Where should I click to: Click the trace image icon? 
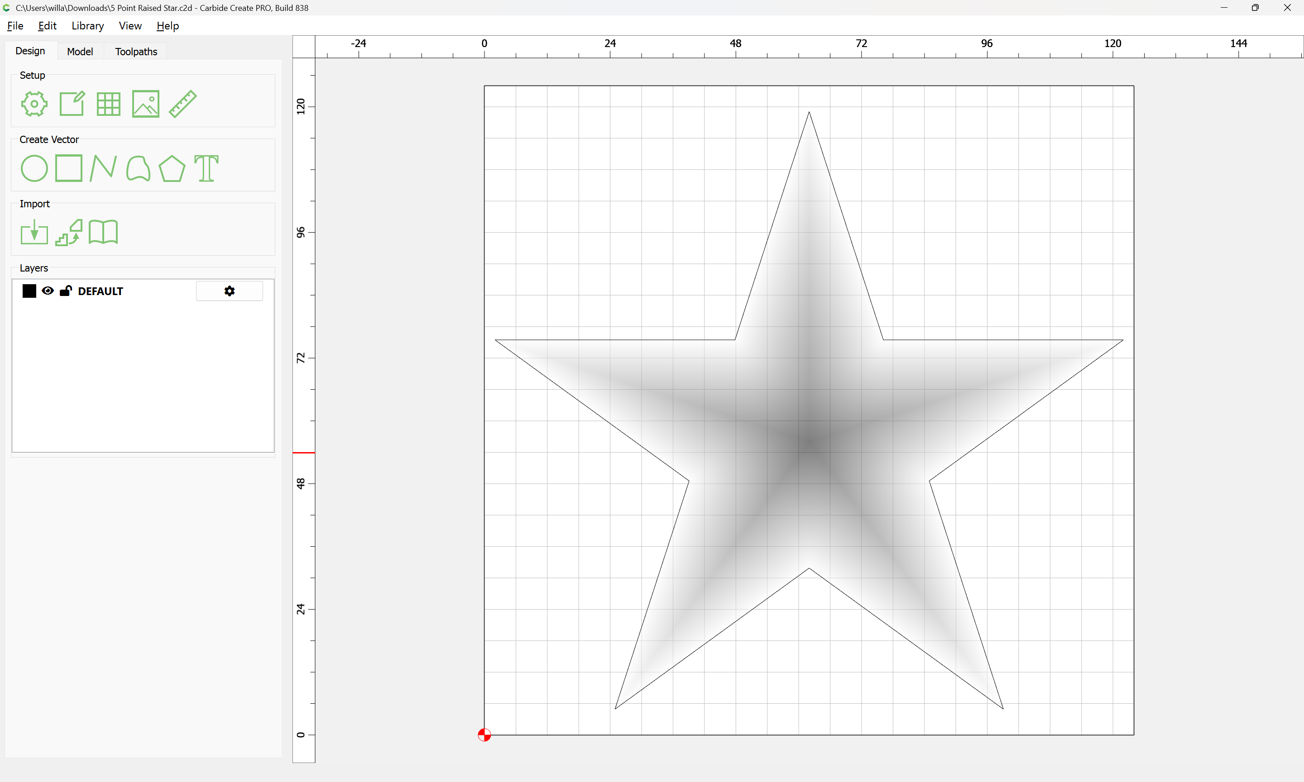pyautogui.click(x=69, y=233)
